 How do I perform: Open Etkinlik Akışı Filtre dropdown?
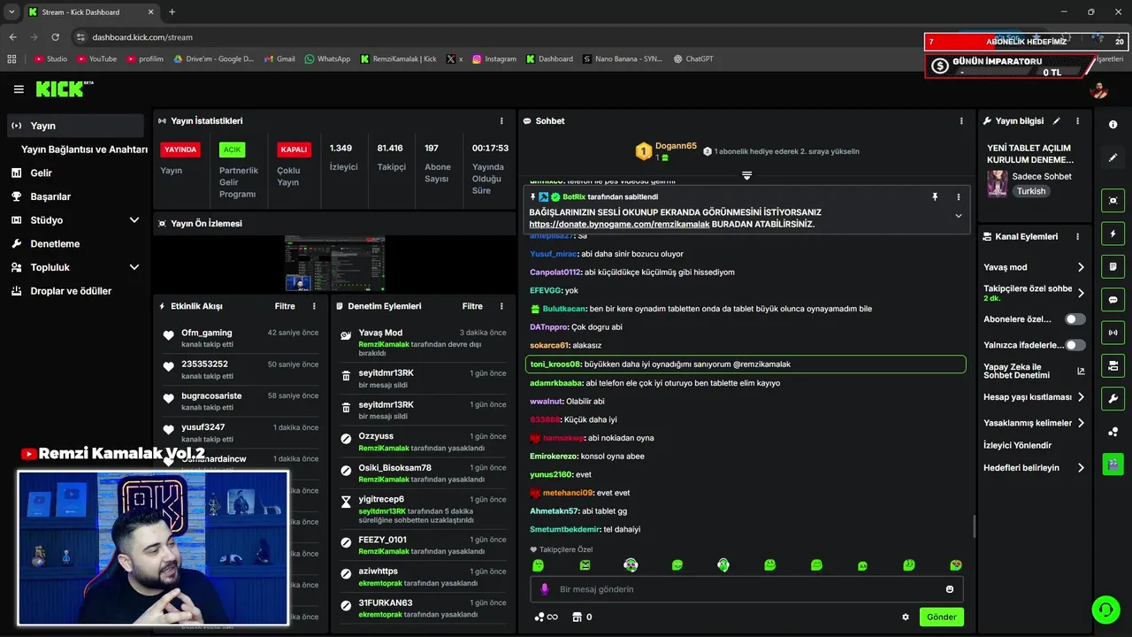pyautogui.click(x=285, y=306)
